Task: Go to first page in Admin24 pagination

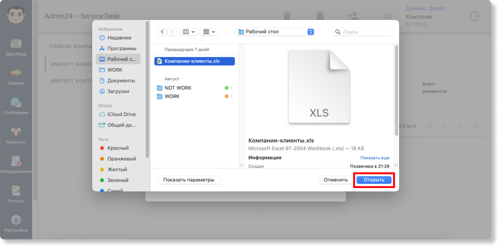Action: point(429,127)
